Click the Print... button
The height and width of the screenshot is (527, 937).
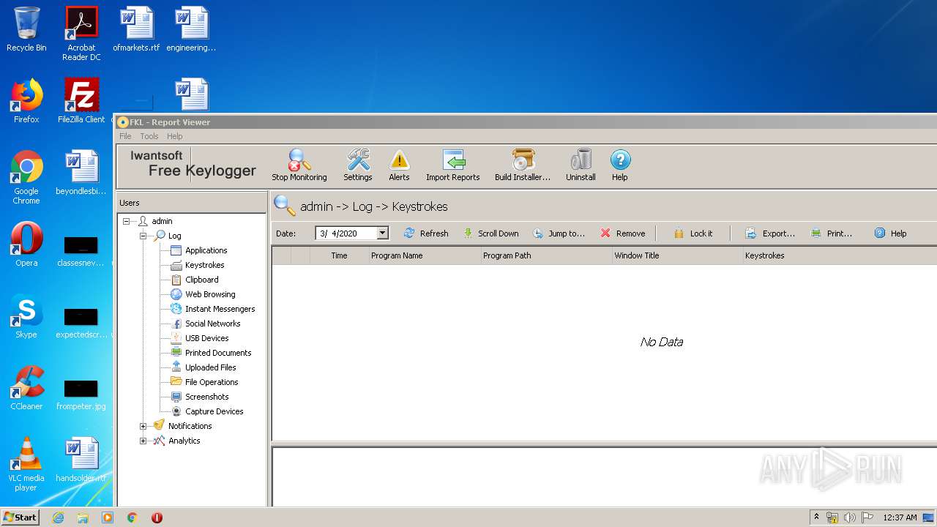coord(832,233)
